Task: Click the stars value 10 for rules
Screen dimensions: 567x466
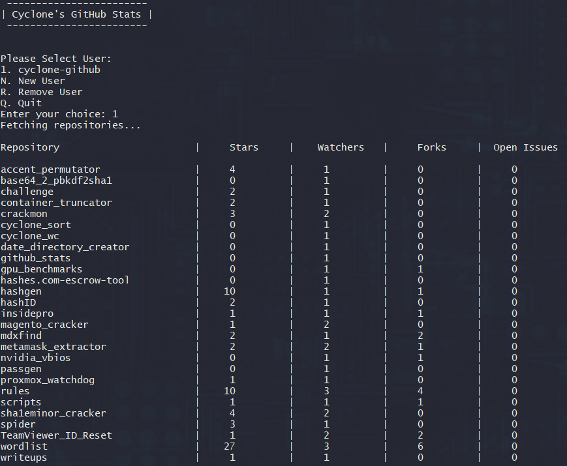Action: coord(230,391)
